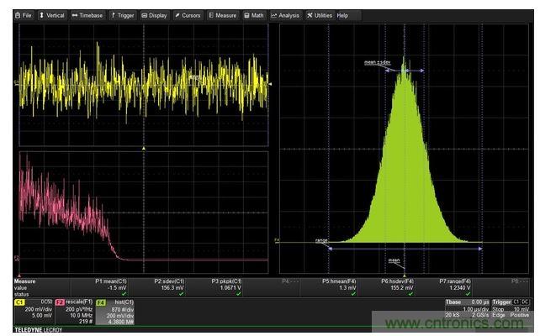Open the Help menu
The width and height of the screenshot is (540, 336).
(342, 15)
